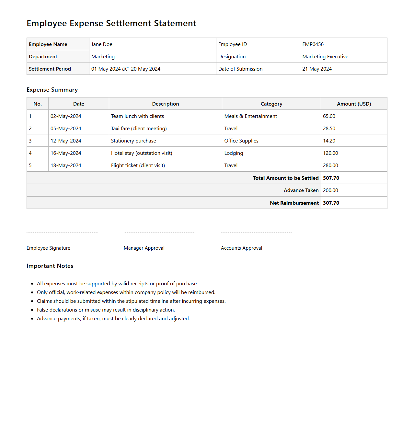Click the Taxi fare description cell
The width and height of the screenshot is (414, 421).
pos(139,129)
